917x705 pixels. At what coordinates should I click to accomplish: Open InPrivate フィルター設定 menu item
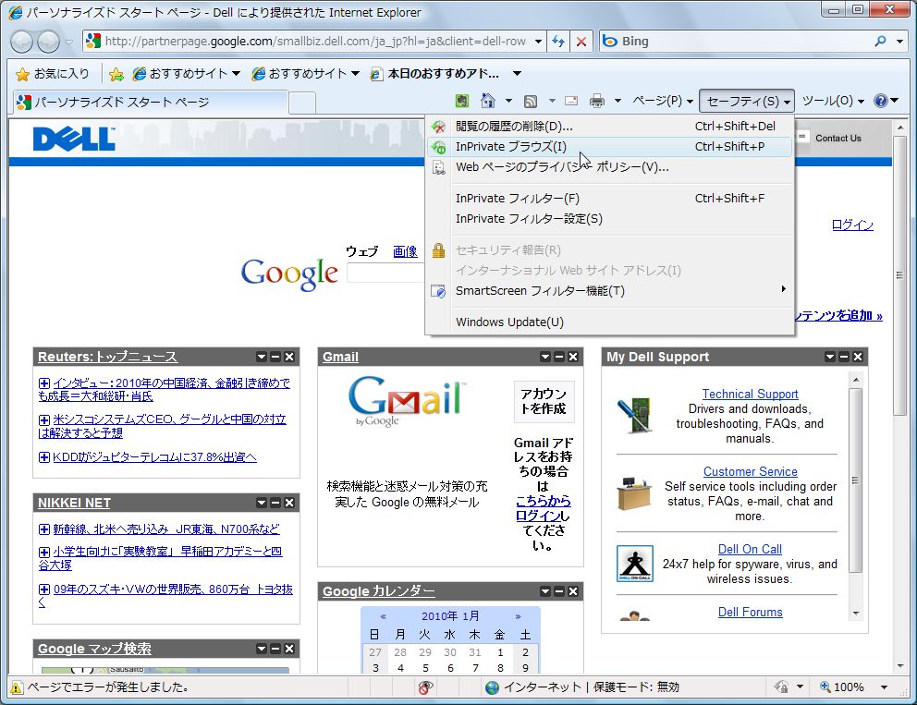point(610,219)
